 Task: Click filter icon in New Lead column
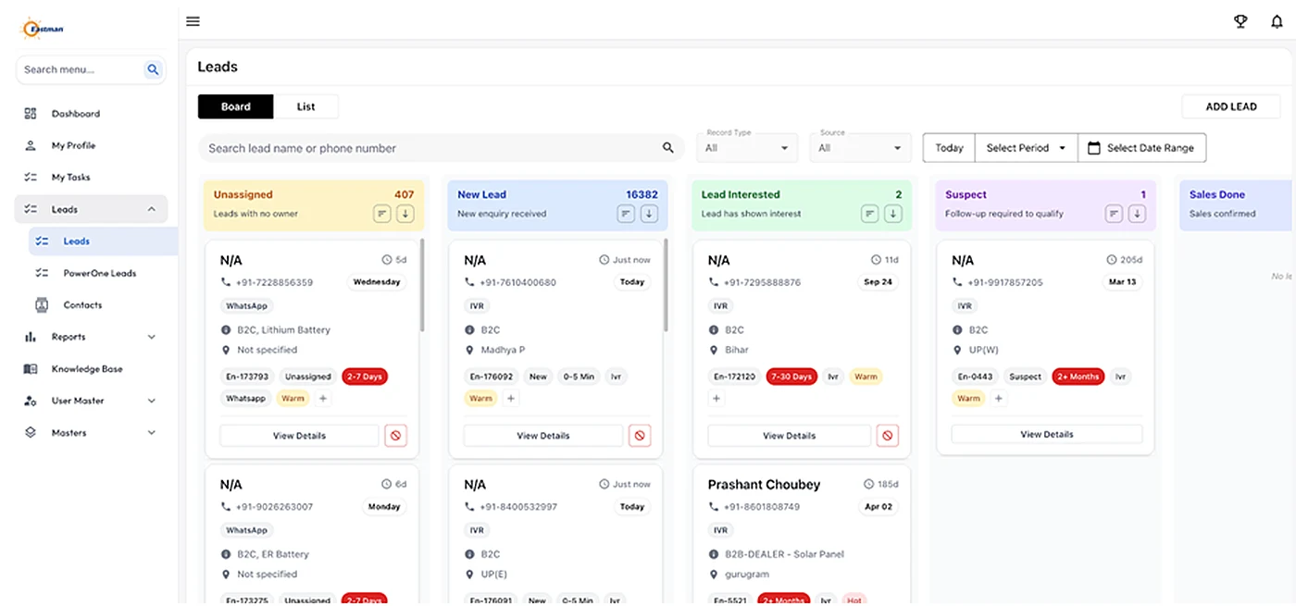pos(626,214)
